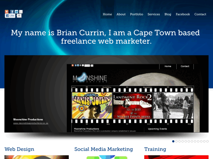Viewport: 213px width, 159px height.
Task: Click the Facebook Like button
Action: click(x=10, y=16)
